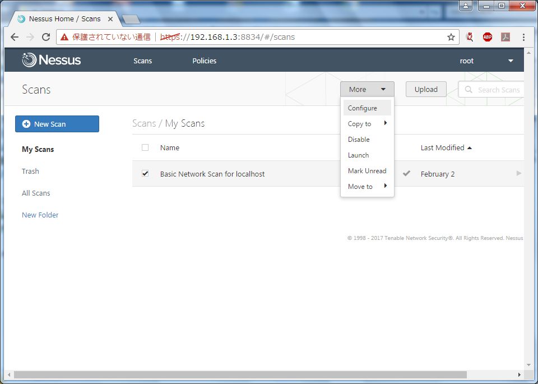Choose Mark Unread in the menu
This screenshot has height=384, width=538.
pyautogui.click(x=367, y=171)
